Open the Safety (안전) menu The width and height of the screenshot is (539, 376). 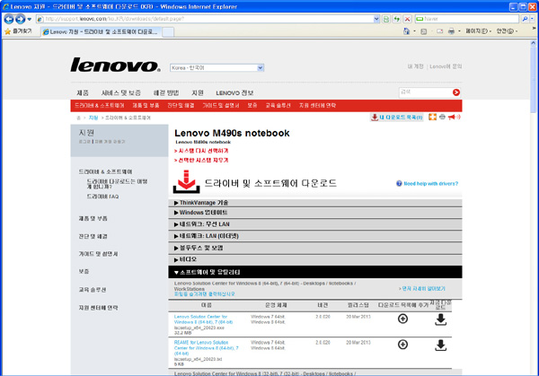point(507,31)
